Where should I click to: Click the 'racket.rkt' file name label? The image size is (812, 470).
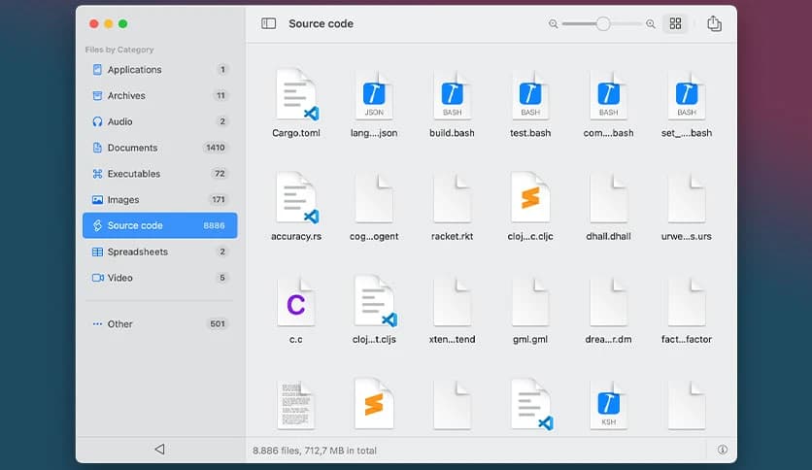click(452, 237)
